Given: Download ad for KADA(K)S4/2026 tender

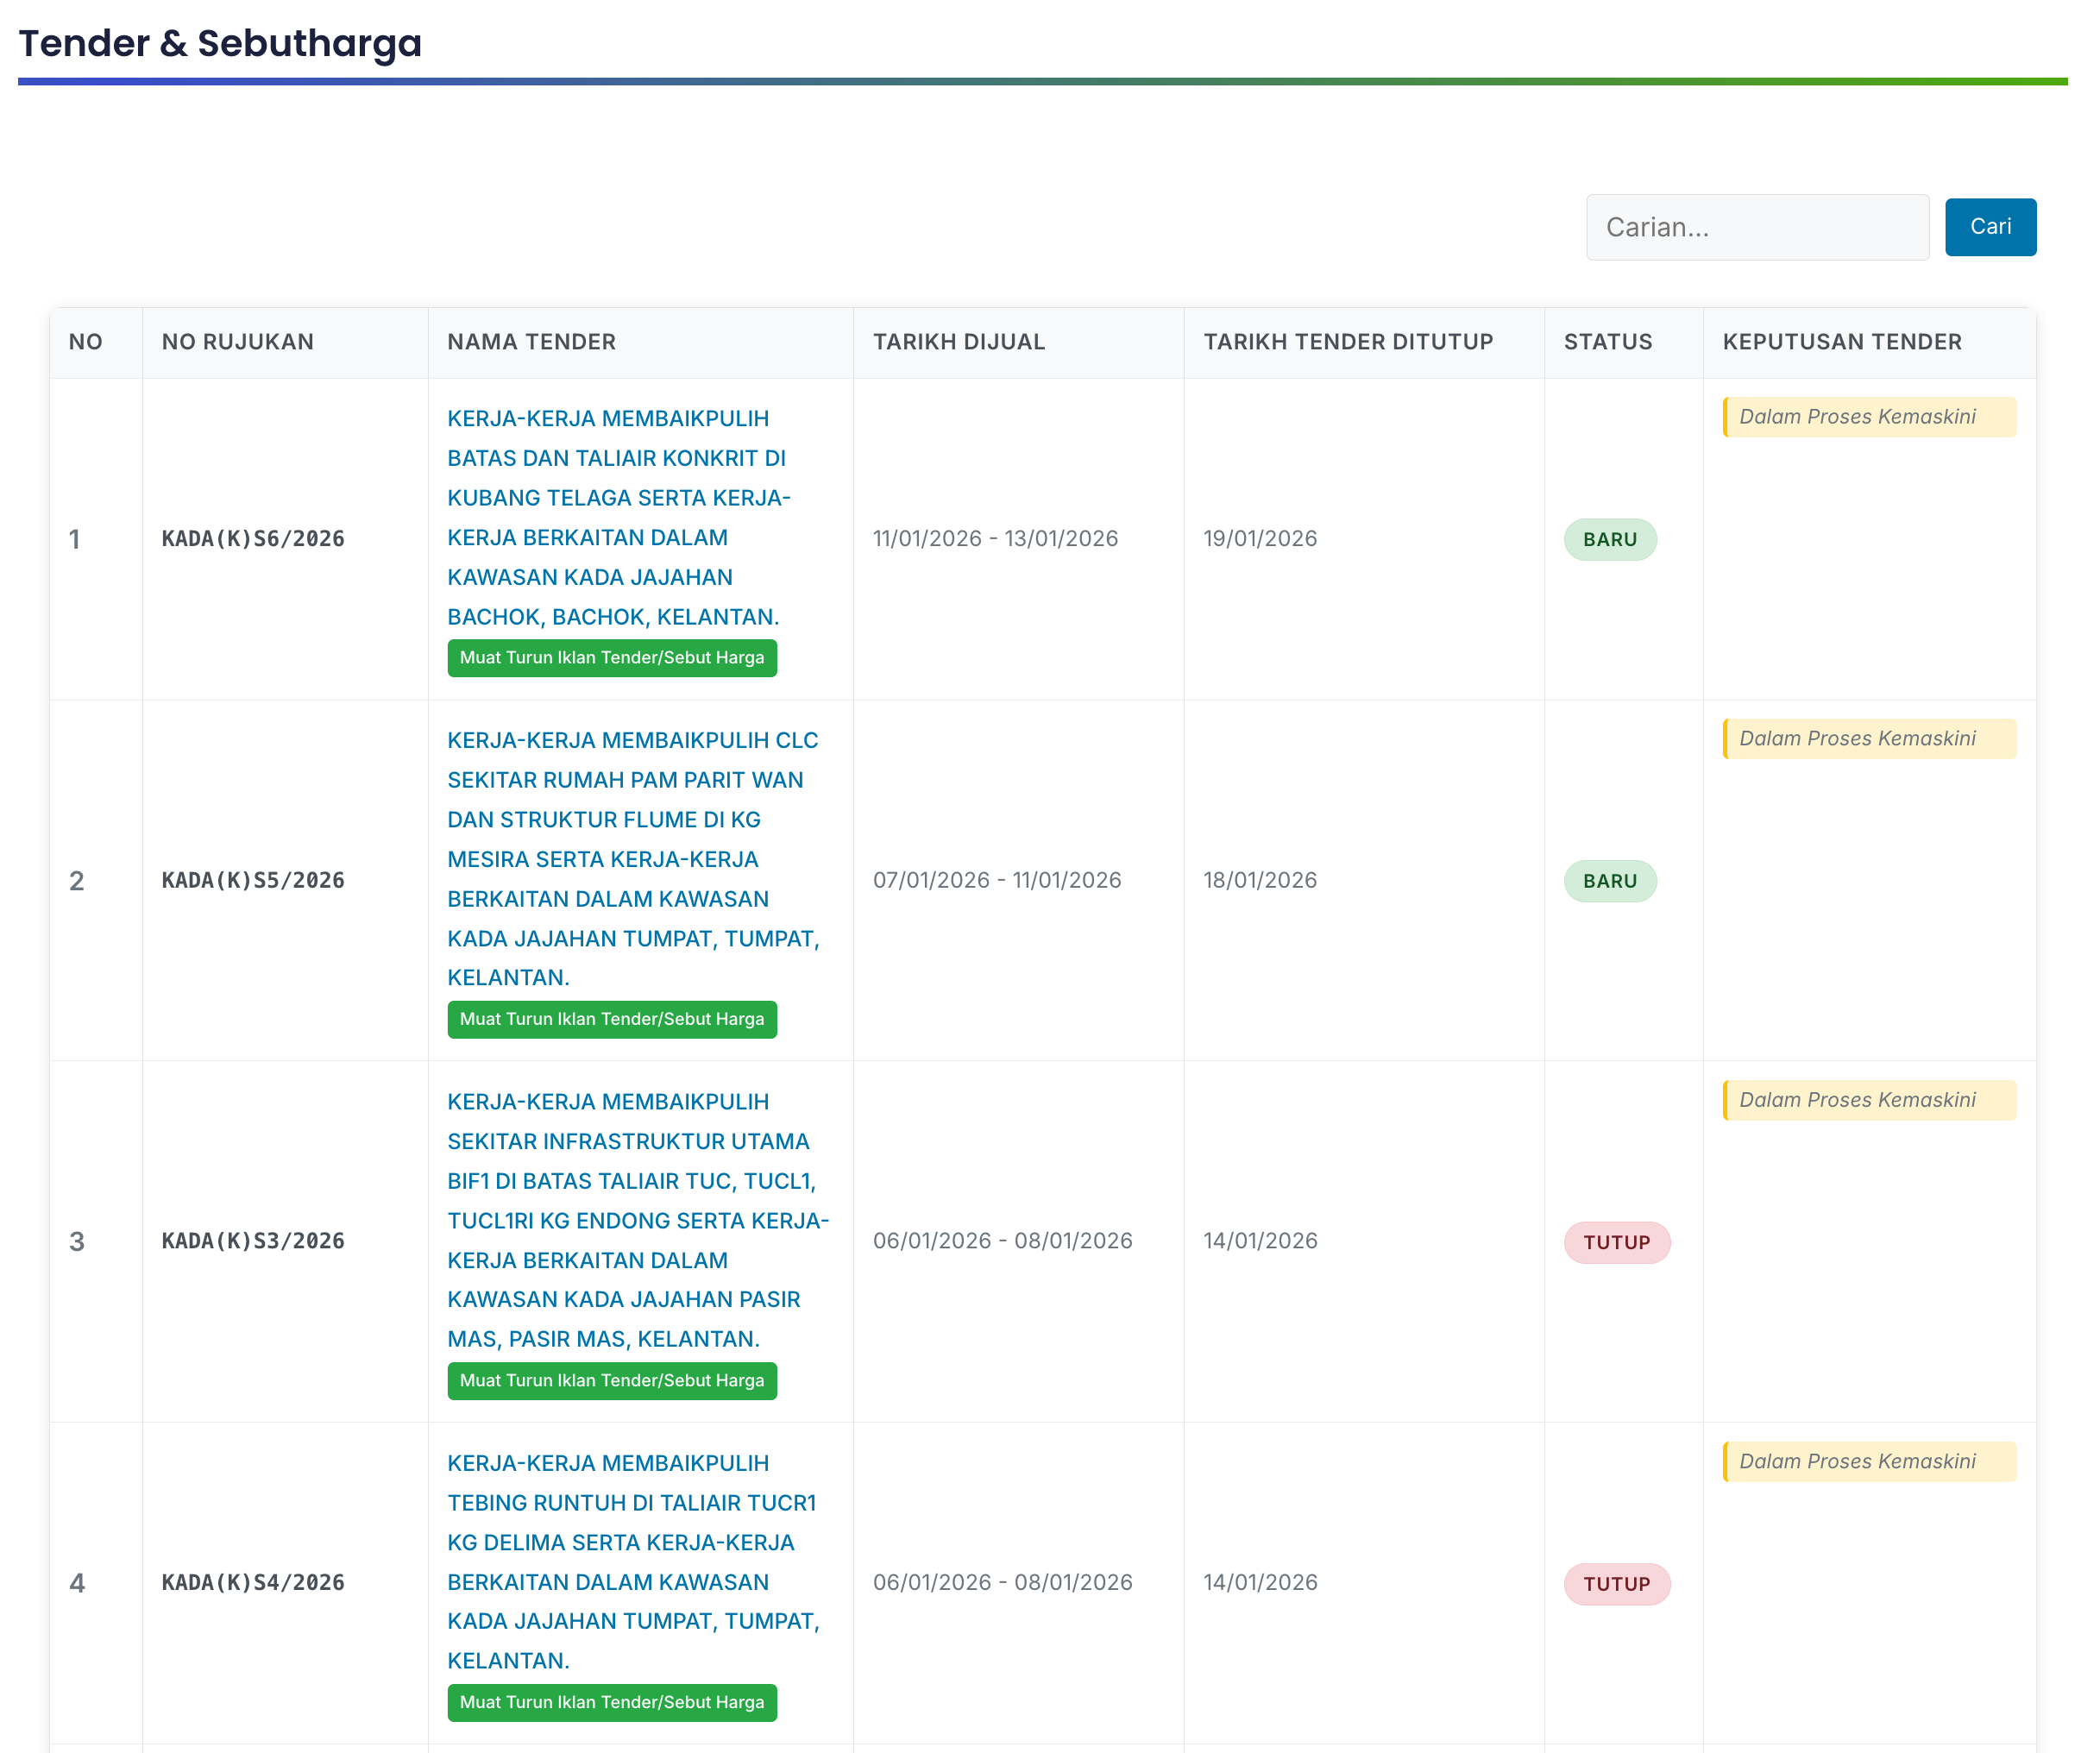Looking at the screenshot, I should 611,1702.
